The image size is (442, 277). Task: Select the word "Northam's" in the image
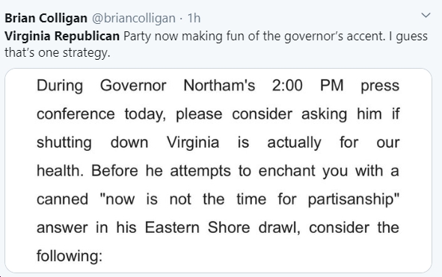pos(219,85)
